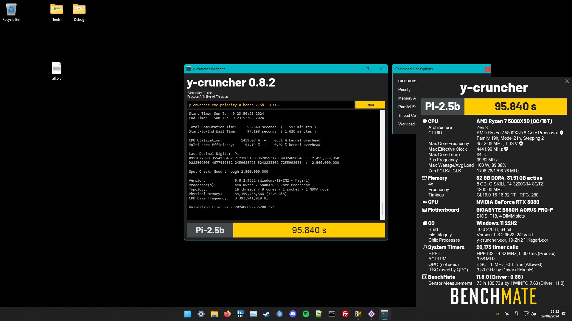Click the y-cruncher Wrapper title bar icon
Viewport: 572px width, 321px height.
point(189,69)
